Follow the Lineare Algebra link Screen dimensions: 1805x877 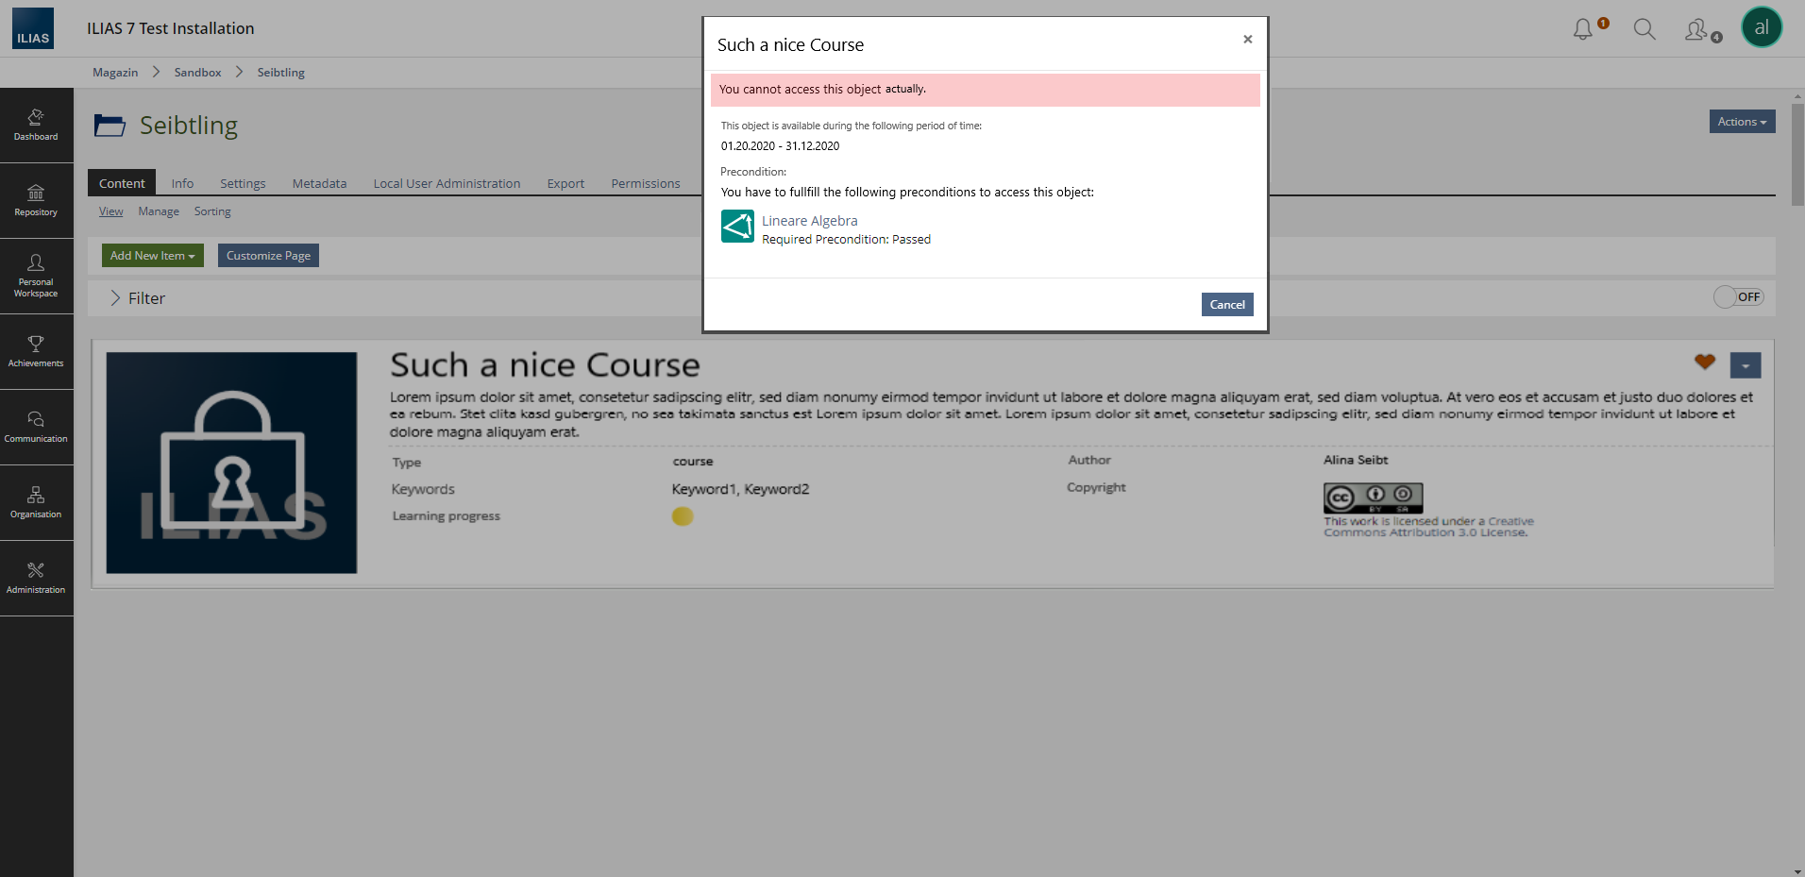pos(809,221)
